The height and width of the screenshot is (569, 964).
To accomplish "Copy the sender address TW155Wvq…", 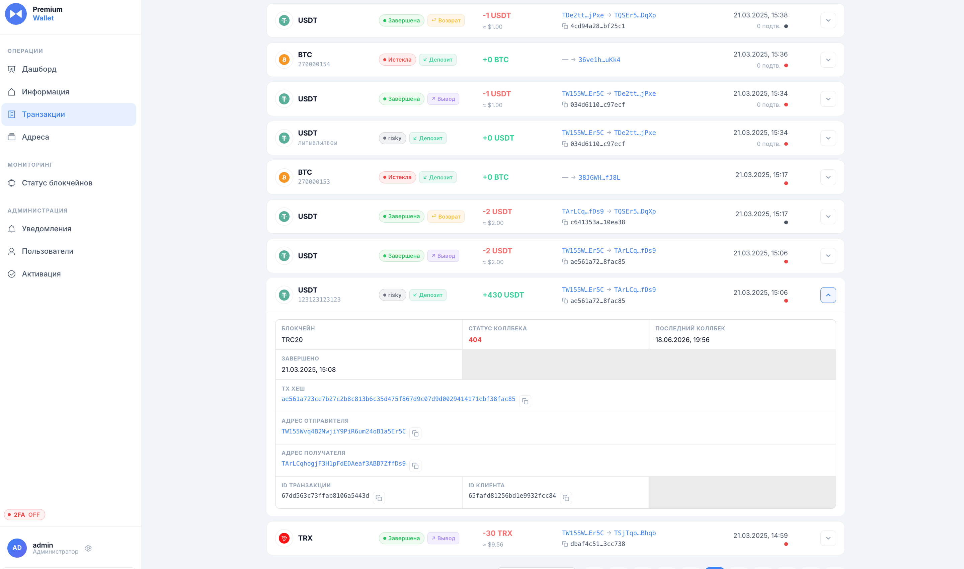I will tap(415, 434).
